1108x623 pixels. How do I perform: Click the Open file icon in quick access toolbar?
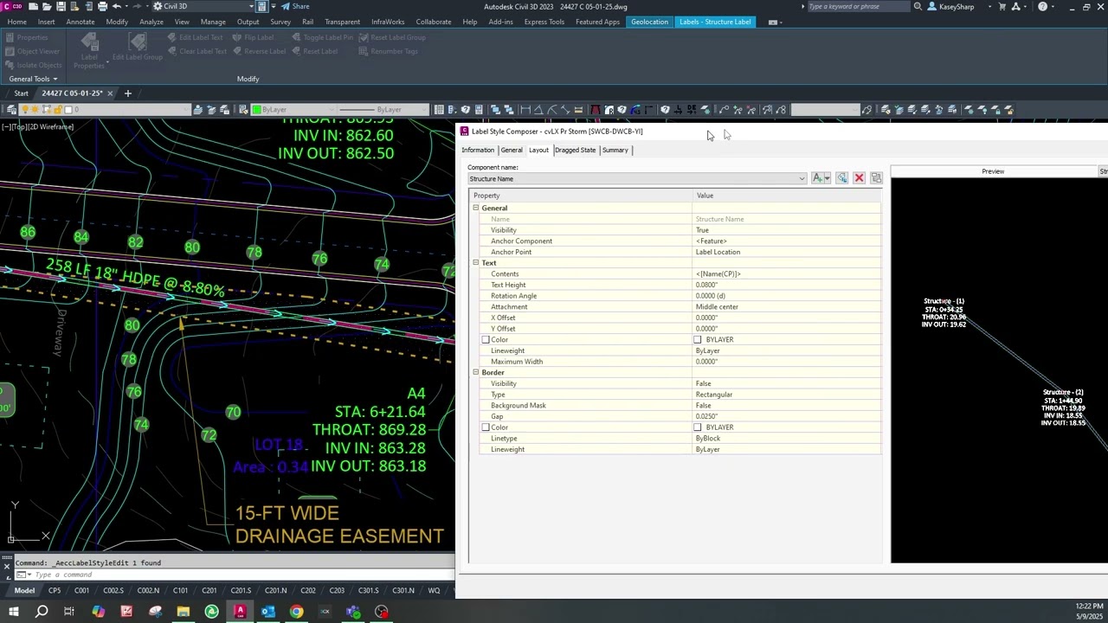(48, 6)
